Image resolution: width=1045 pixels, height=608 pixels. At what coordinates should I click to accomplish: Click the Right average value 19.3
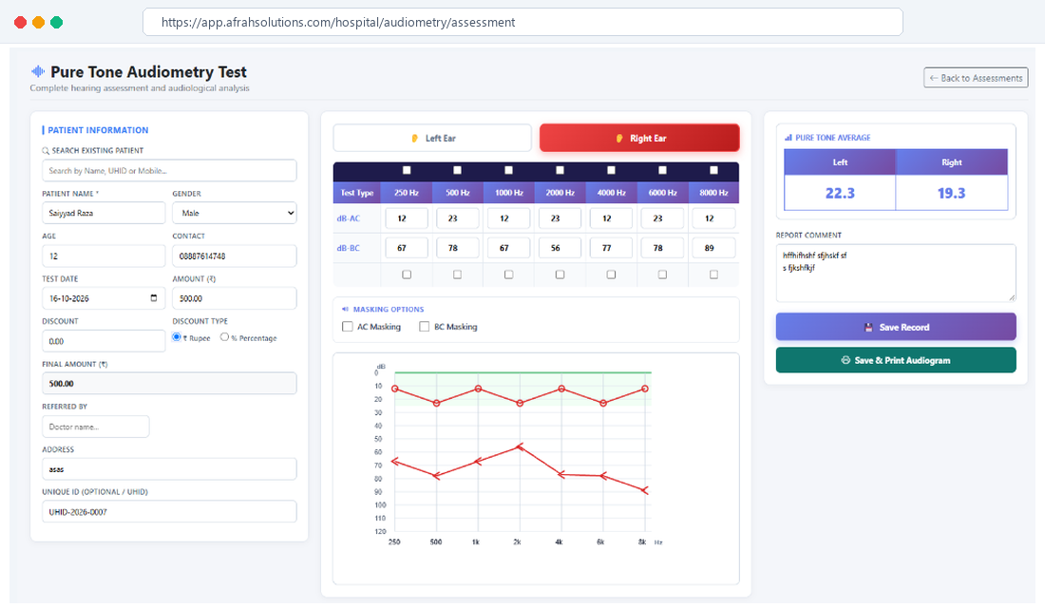tap(951, 194)
